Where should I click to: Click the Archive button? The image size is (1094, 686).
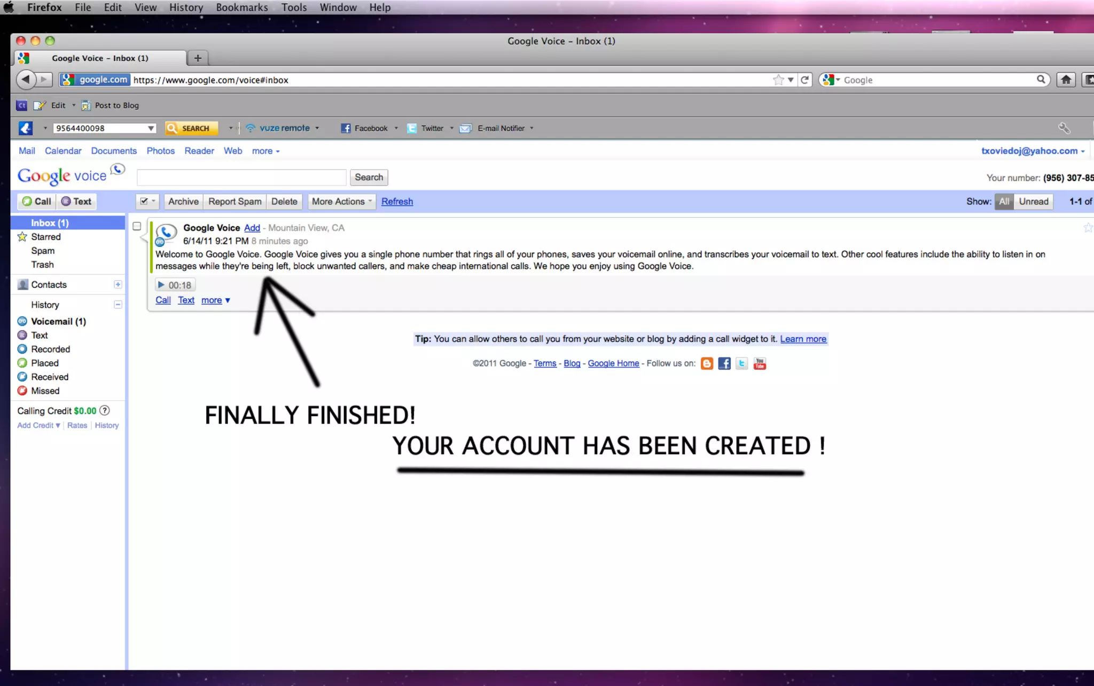[183, 202]
